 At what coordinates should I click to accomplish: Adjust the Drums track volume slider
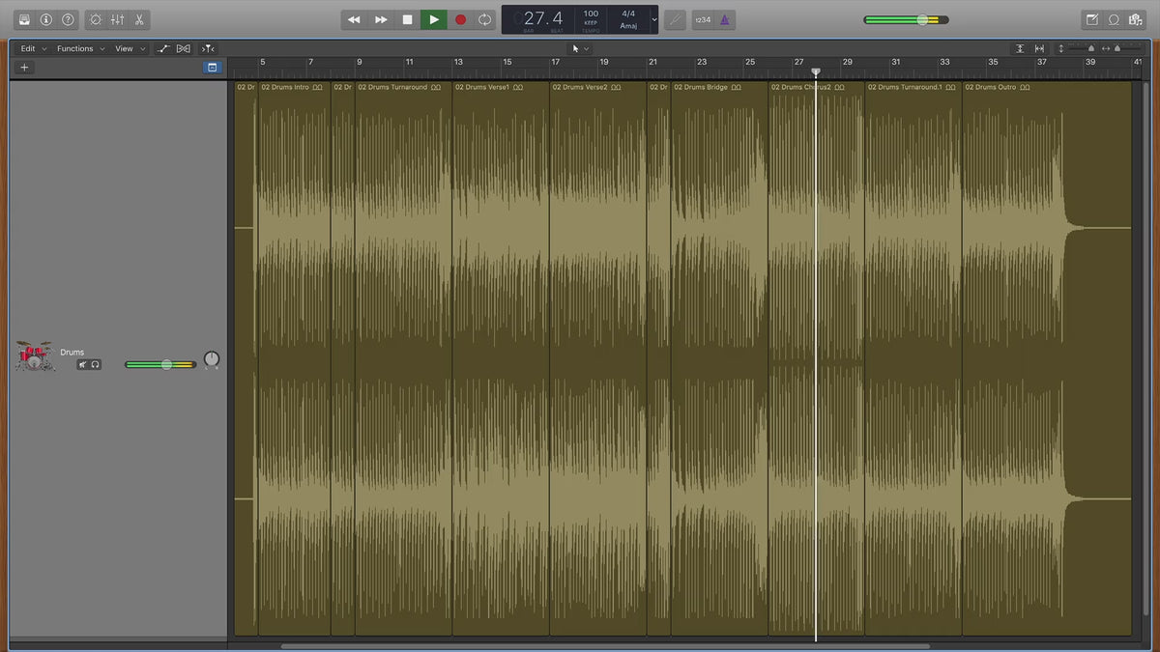166,364
